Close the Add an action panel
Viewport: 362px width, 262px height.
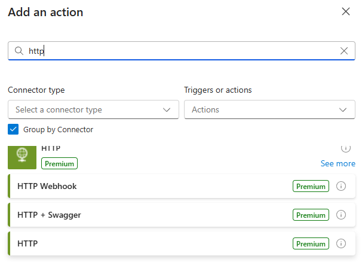[x=345, y=11]
